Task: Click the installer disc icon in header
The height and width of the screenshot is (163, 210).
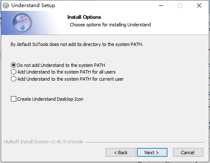Action: (22, 23)
